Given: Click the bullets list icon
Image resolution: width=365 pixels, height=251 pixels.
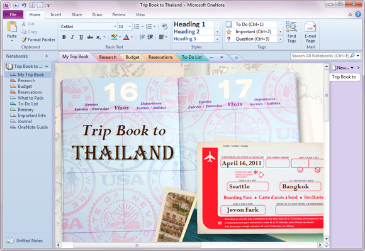Looking at the screenshot, I should click(x=137, y=26).
